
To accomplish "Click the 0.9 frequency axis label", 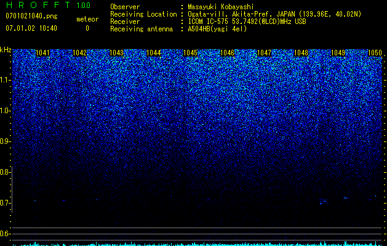I will [5, 141].
